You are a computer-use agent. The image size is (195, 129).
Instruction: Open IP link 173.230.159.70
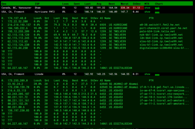coord(18,87)
